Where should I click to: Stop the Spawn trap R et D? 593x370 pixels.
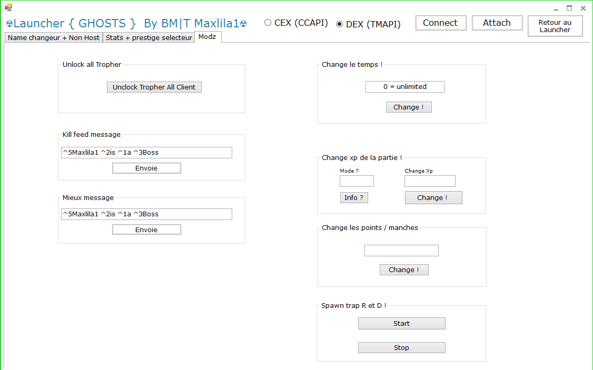[x=402, y=348]
